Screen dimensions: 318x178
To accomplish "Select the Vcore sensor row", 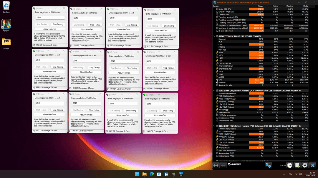I will point(261,53).
